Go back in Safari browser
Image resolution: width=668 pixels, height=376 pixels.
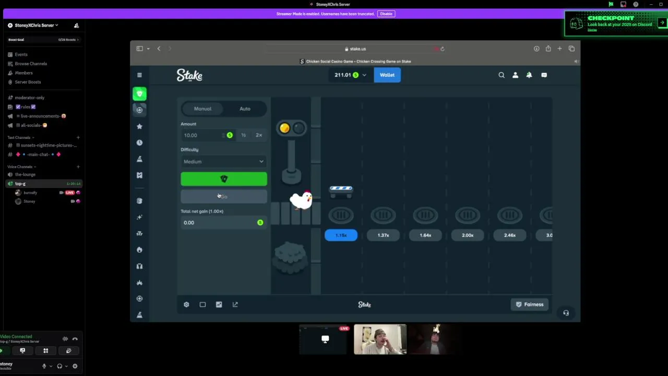coord(159,49)
